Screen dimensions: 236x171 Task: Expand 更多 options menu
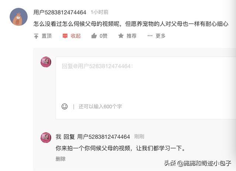point(160,36)
